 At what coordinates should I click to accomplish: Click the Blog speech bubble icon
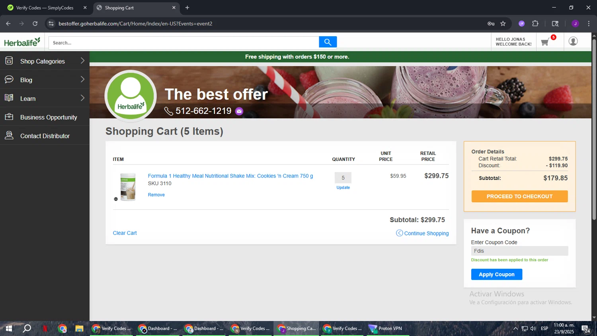[9, 80]
